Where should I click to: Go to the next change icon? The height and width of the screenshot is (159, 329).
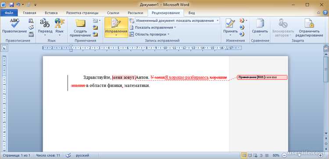point(242,34)
